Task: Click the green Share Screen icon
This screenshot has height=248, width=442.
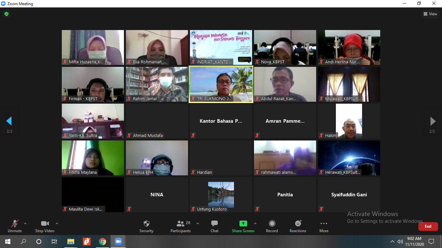Action: tap(243, 223)
